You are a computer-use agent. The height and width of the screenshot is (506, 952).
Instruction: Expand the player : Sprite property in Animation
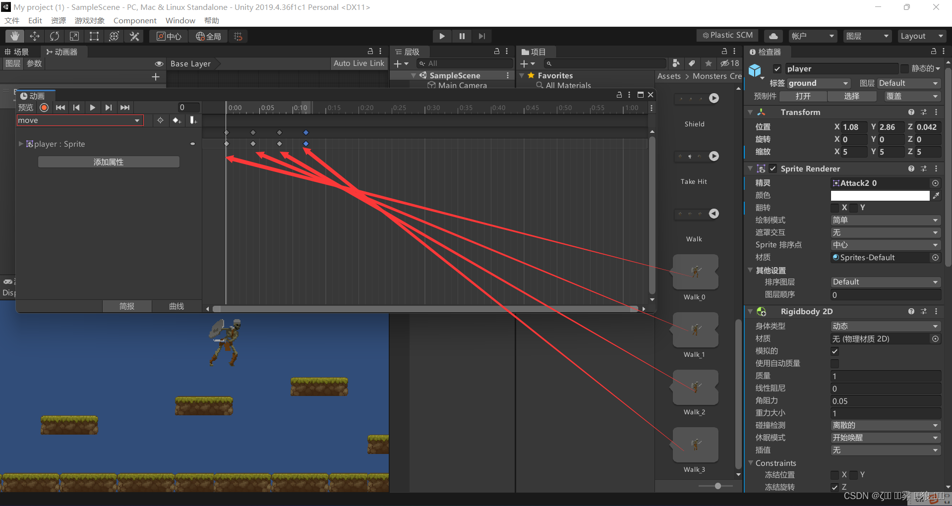[20, 144]
